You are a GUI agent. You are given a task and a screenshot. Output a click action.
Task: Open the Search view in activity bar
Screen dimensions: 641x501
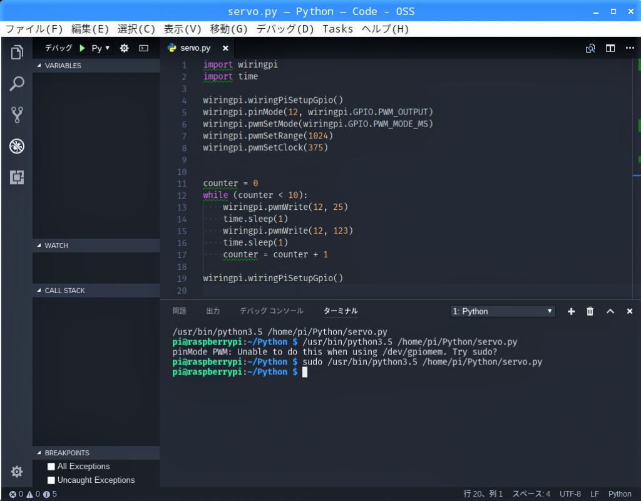point(17,83)
